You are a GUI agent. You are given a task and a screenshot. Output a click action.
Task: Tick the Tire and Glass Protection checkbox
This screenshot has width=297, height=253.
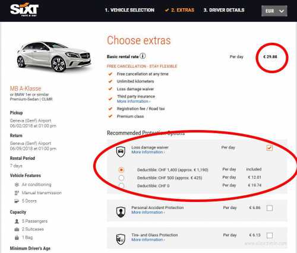(270, 235)
